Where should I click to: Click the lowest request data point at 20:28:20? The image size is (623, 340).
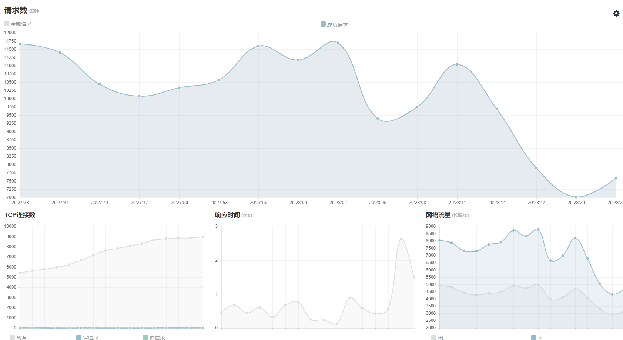pos(576,197)
